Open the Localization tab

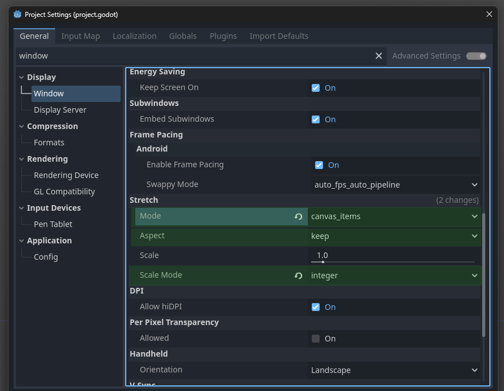[x=135, y=36]
